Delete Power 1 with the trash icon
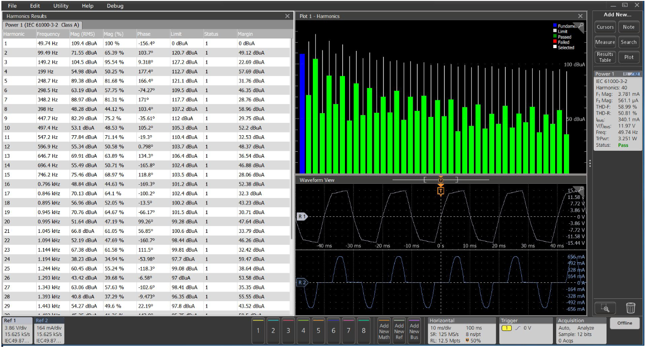Viewport: 645px width, 347px height. pyautogui.click(x=631, y=308)
